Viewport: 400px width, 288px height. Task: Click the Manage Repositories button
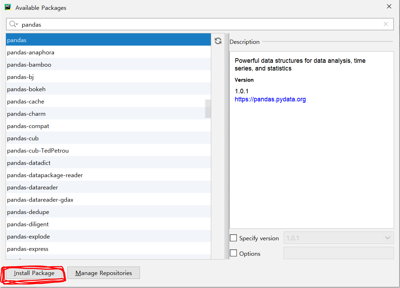104,273
